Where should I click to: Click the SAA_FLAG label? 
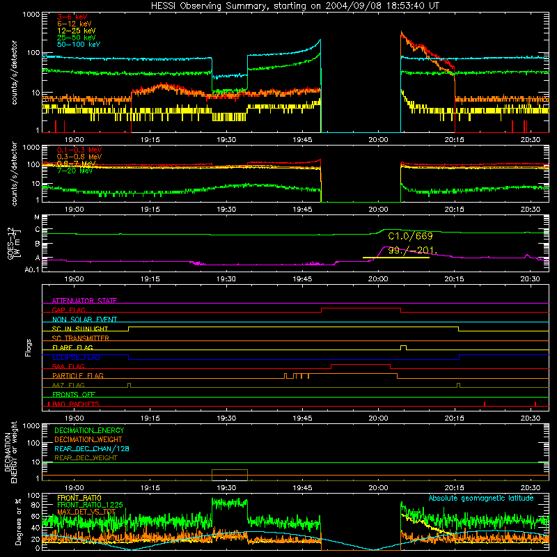coord(68,366)
